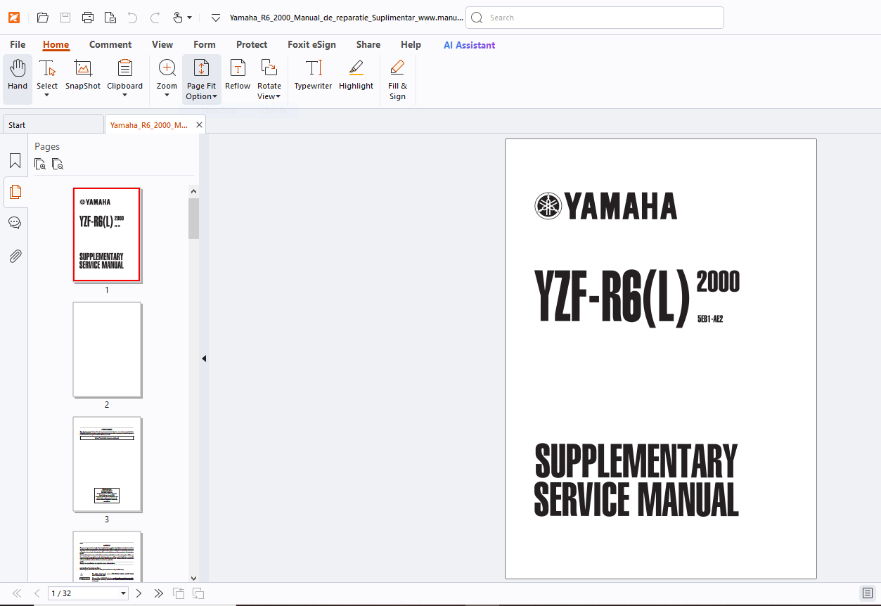Select page 1 thumbnail

click(107, 235)
